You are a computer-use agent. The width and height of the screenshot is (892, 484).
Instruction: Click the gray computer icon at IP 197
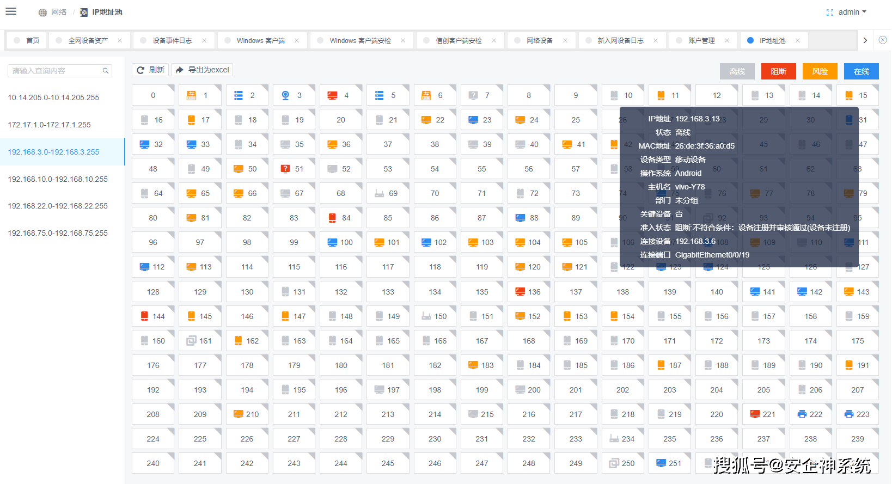point(379,390)
